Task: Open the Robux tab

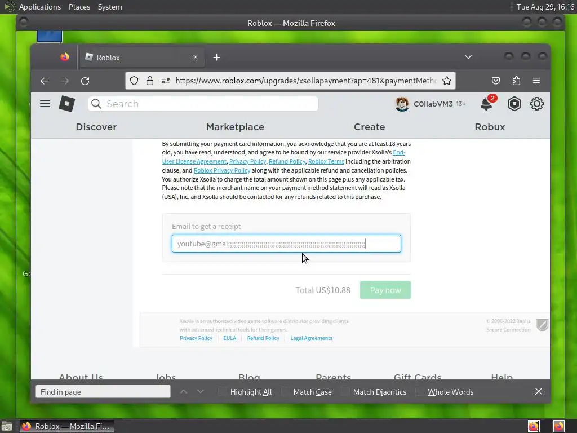Action: [490, 127]
